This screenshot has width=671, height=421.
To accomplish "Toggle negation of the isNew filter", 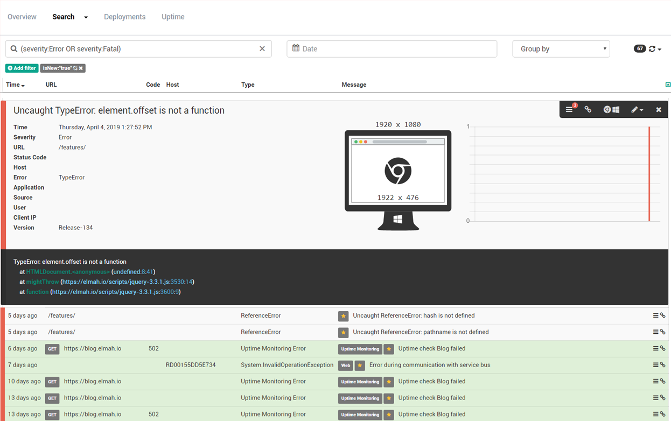I will click(x=75, y=68).
